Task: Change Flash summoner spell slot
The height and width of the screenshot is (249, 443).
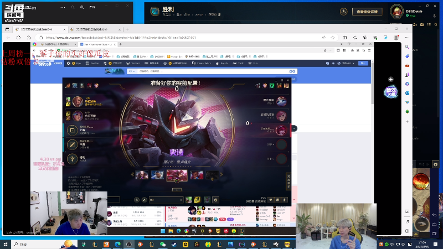Action: 197,200
